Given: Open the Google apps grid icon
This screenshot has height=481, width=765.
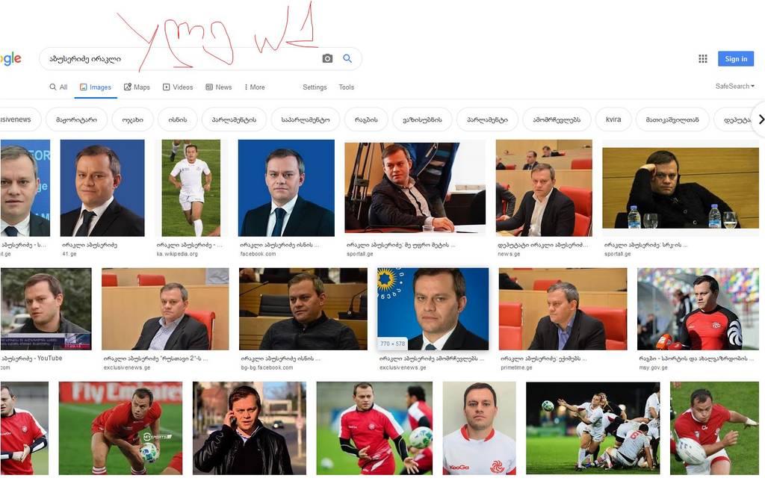Looking at the screenshot, I should 702,58.
